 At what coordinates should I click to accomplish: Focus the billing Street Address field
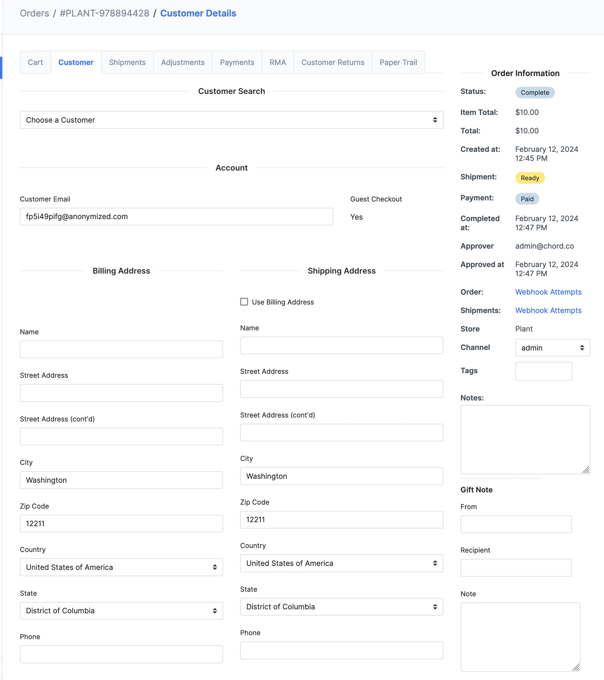click(121, 393)
